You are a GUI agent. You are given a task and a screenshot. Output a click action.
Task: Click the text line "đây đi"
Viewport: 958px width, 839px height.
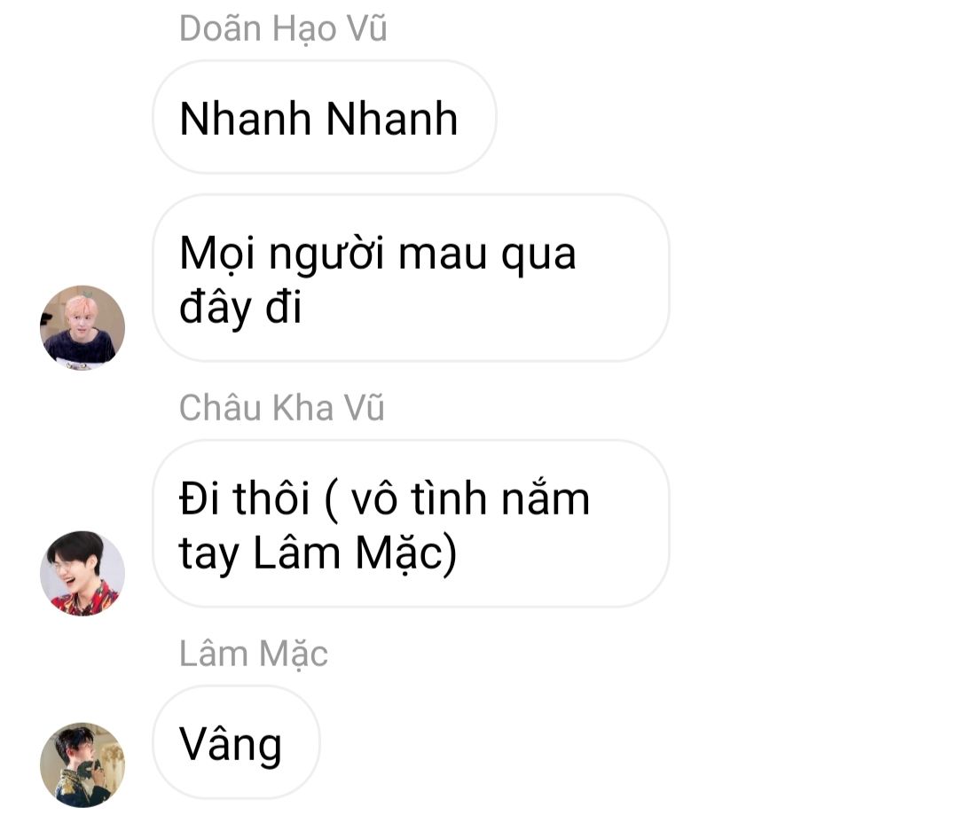[x=240, y=308]
